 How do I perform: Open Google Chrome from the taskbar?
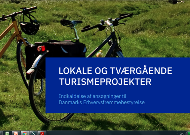click(25, 133)
